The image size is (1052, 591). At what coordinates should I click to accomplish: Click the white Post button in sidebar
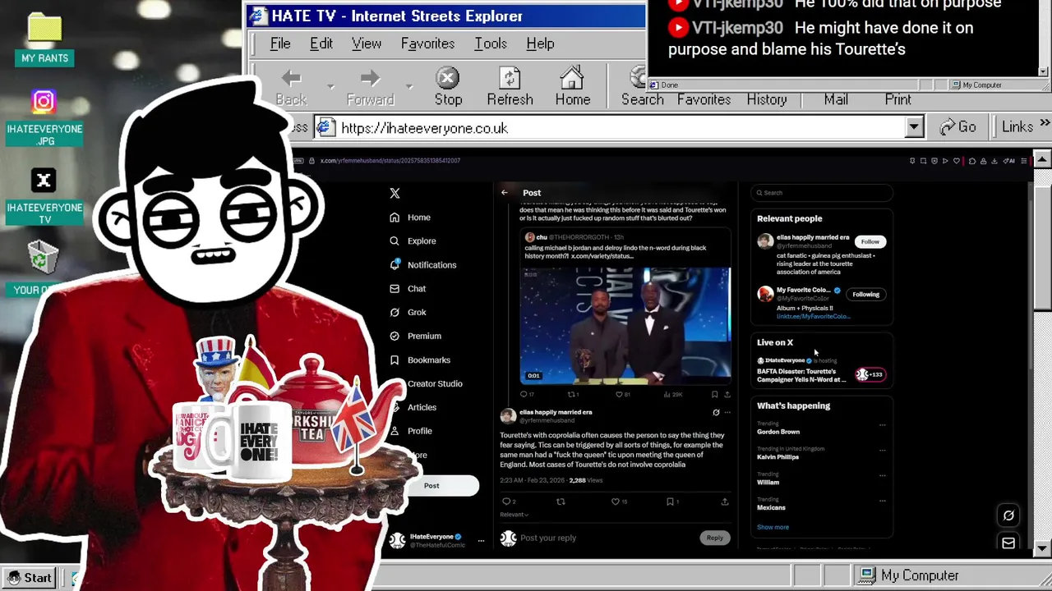tap(431, 485)
